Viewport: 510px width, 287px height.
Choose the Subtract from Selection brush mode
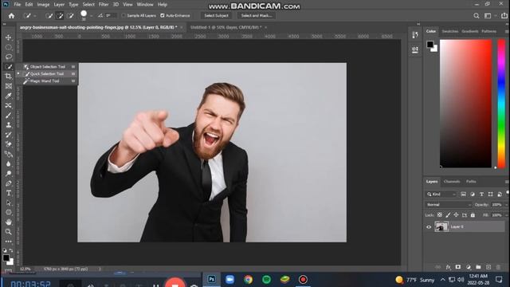coord(70,16)
